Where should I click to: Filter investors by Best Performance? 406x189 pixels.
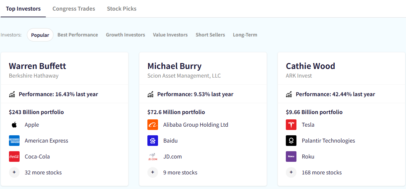click(x=78, y=35)
